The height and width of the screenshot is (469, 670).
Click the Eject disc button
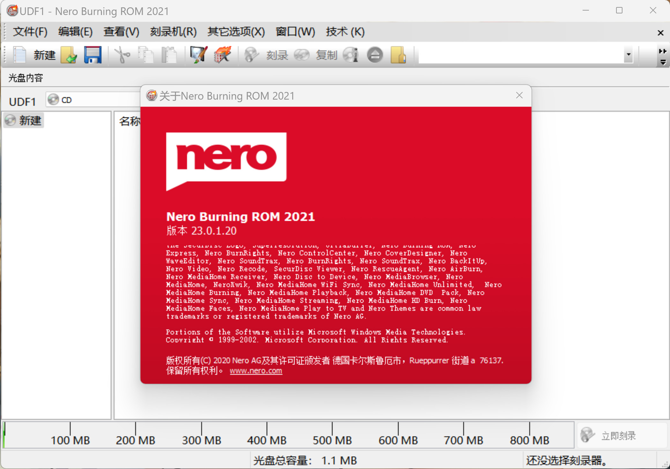pos(375,55)
